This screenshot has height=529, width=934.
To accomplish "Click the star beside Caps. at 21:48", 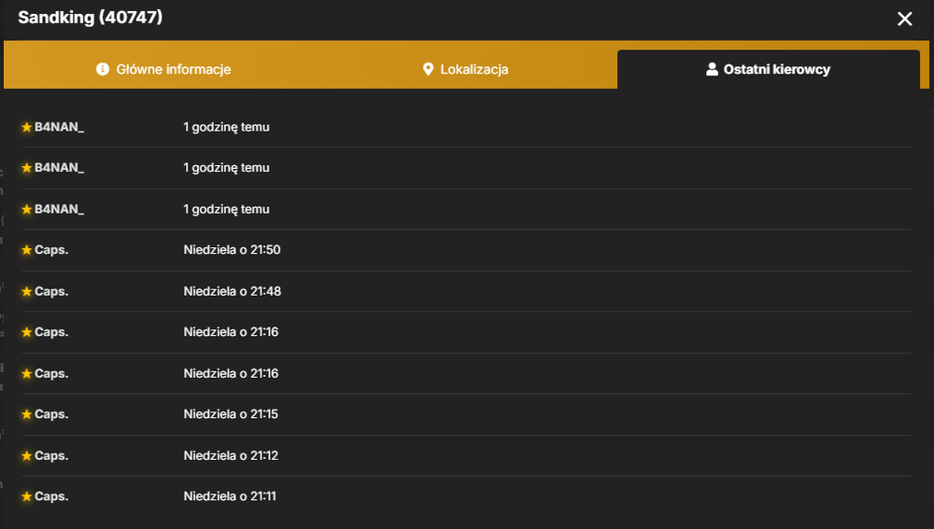I will [27, 291].
